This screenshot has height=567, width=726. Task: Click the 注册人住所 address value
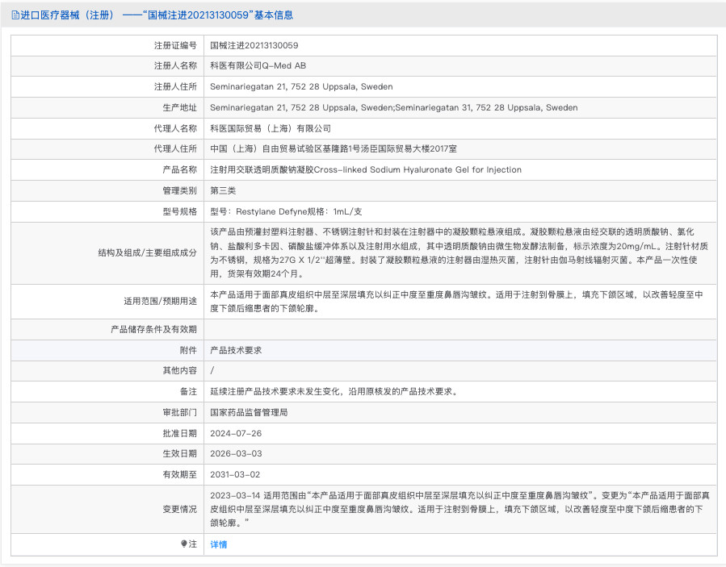(301, 86)
